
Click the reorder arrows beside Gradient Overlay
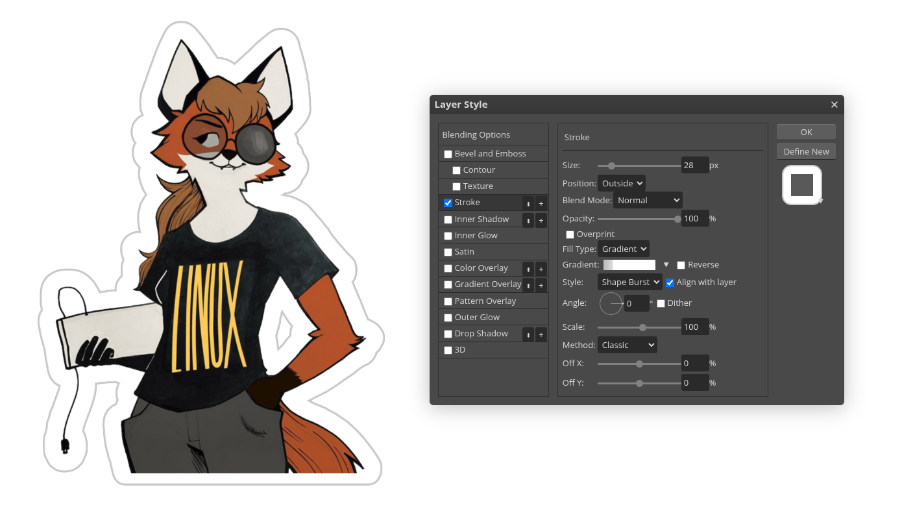pos(528,285)
